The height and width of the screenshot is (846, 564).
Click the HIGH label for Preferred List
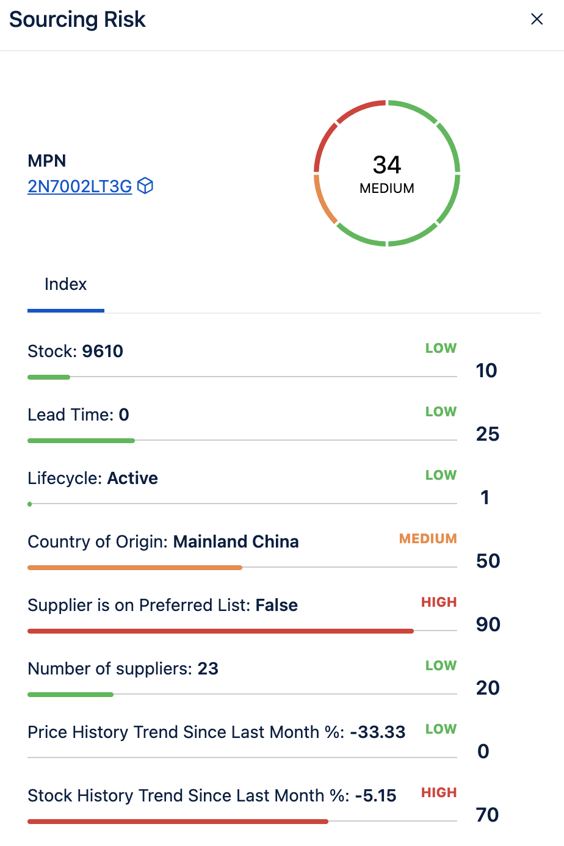(439, 602)
